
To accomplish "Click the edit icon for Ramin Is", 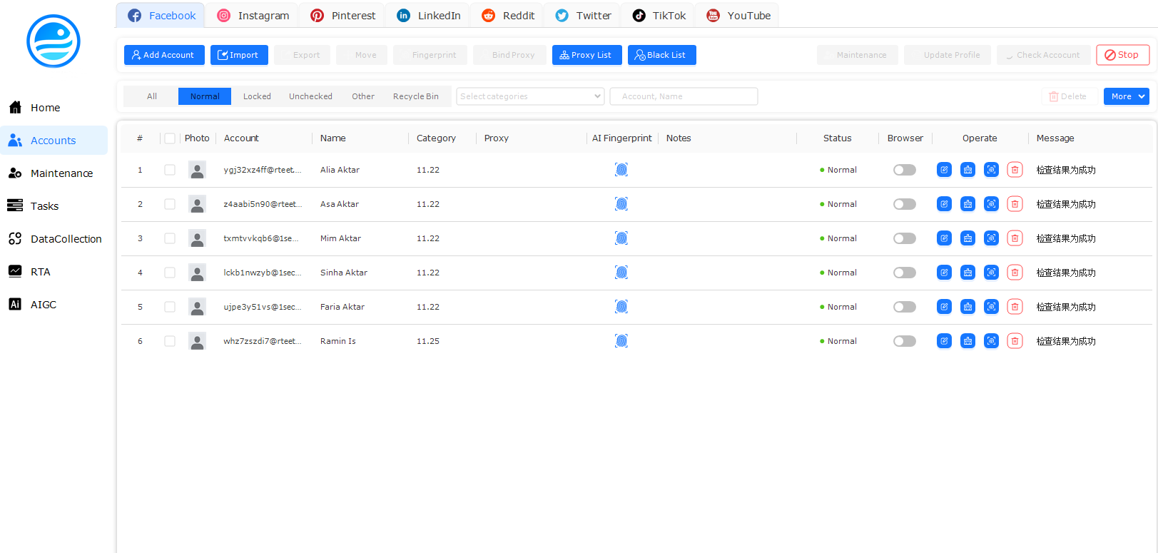I will [x=944, y=341].
